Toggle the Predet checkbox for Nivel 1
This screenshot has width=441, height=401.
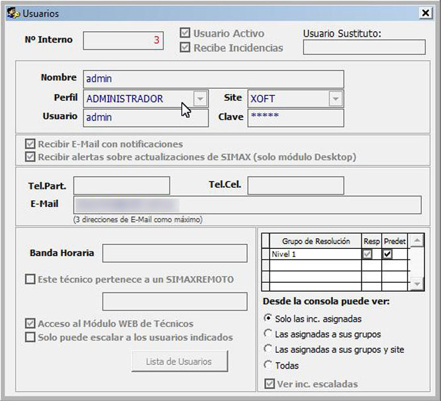click(388, 254)
